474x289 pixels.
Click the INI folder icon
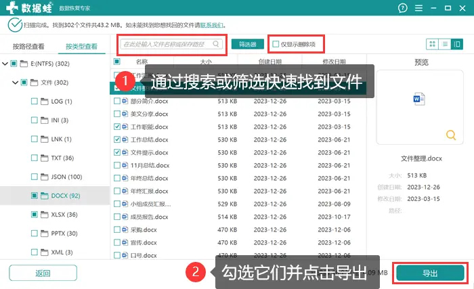(x=45, y=120)
